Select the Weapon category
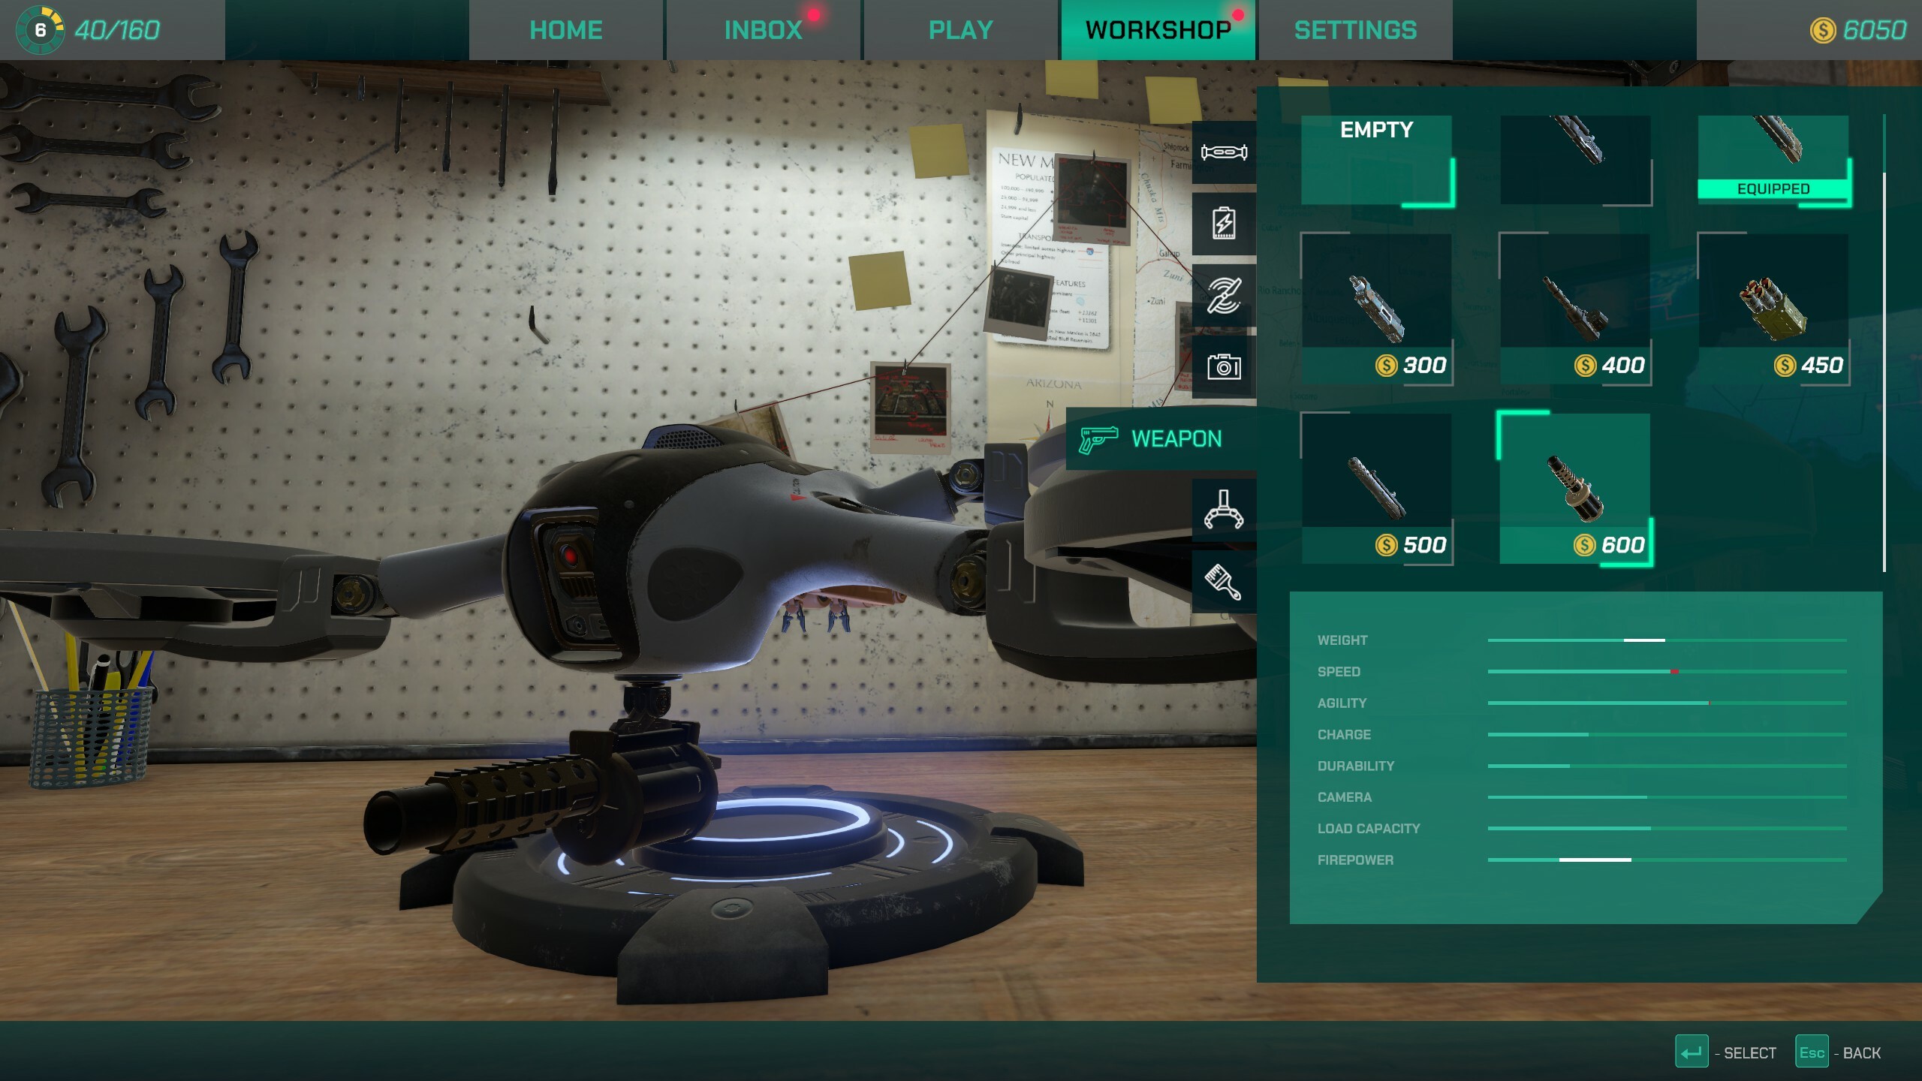 click(x=1161, y=439)
